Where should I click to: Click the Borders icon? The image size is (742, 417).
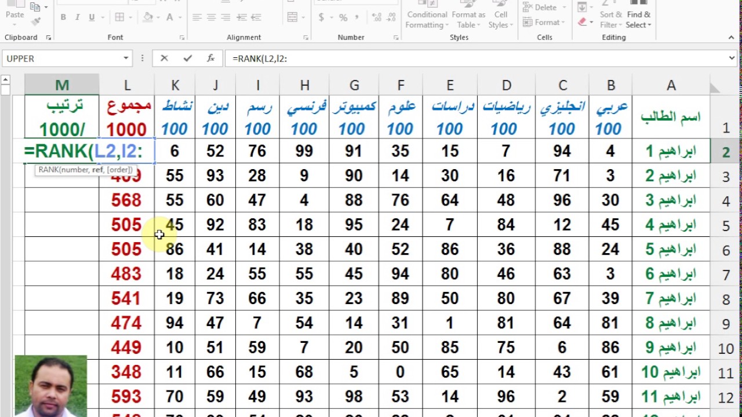coord(119,17)
